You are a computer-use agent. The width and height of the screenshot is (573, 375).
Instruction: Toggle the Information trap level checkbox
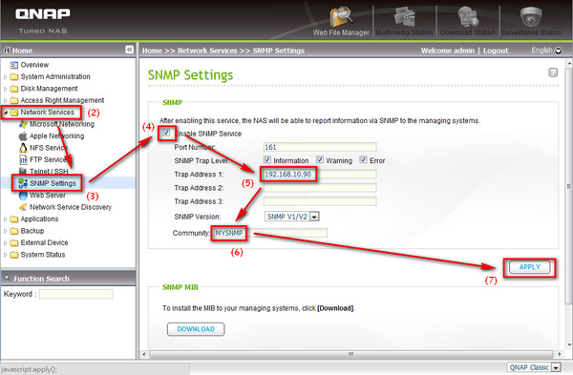[x=267, y=160]
